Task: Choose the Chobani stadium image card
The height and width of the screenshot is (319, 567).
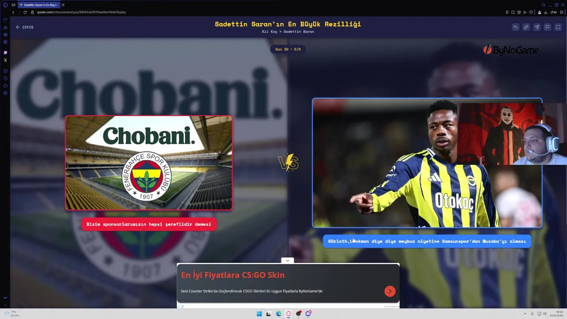Action: click(x=149, y=163)
